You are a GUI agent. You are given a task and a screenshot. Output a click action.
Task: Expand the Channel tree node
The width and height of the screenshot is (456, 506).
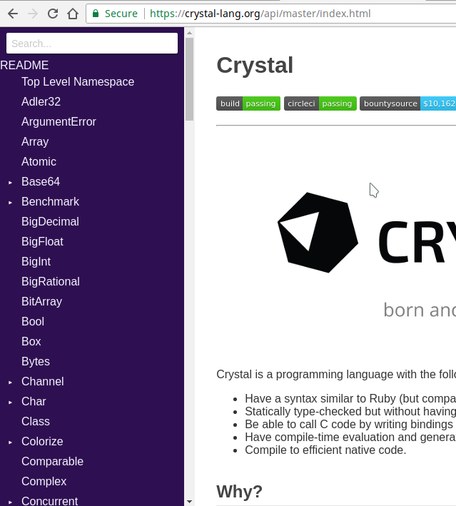10,382
